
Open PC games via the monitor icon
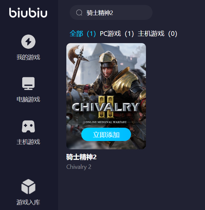coord(29,84)
